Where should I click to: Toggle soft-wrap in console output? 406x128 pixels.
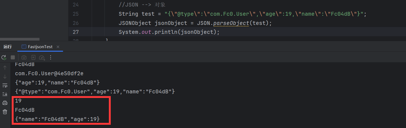pos(5,86)
